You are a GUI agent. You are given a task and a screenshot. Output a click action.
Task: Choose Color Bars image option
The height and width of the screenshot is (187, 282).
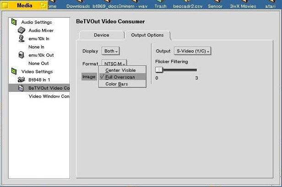[117, 84]
